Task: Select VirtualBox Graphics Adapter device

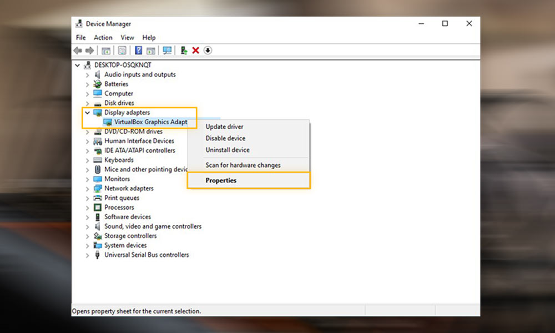Action: pyautogui.click(x=151, y=122)
